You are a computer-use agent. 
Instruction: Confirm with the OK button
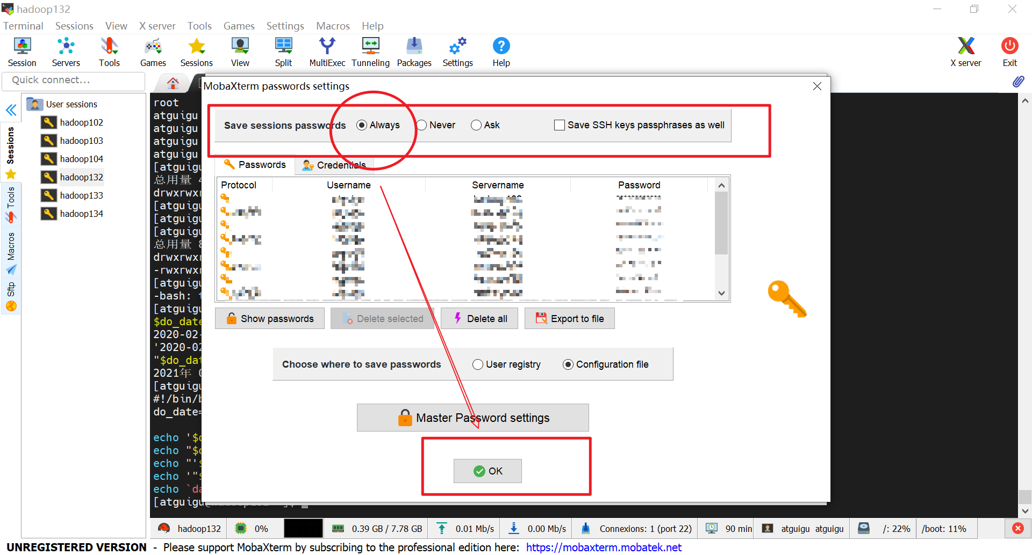click(x=488, y=471)
